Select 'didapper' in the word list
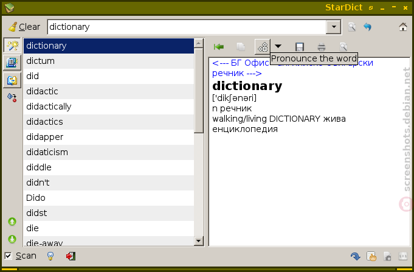Image resolution: width=414 pixels, height=272 pixels. tap(109, 137)
